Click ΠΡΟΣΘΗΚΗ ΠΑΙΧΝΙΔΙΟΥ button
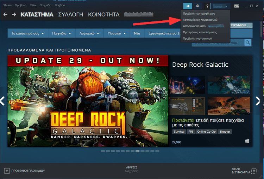 [x=25, y=171]
